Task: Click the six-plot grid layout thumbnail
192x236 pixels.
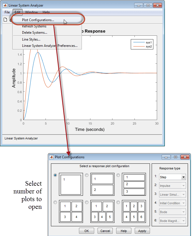Action: coord(134,211)
